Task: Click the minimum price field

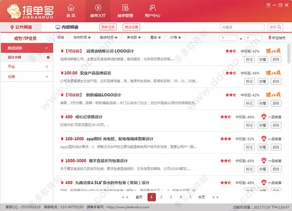Action: [x=228, y=38]
